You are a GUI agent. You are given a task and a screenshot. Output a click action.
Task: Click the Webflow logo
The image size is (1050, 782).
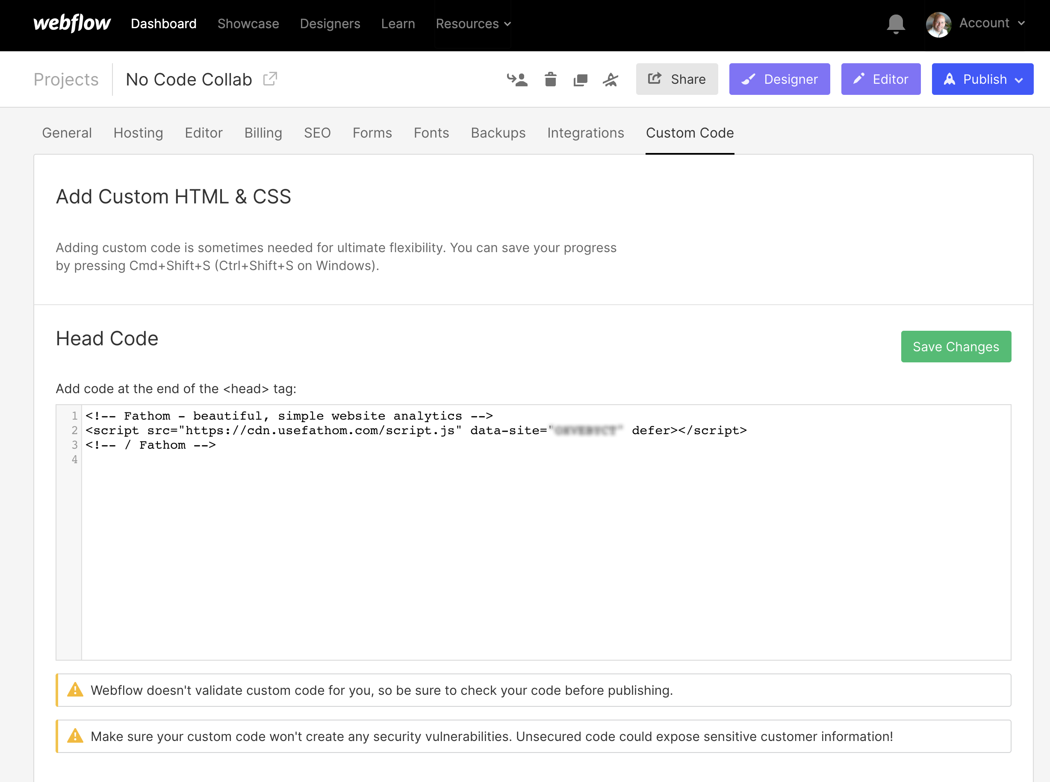click(71, 23)
